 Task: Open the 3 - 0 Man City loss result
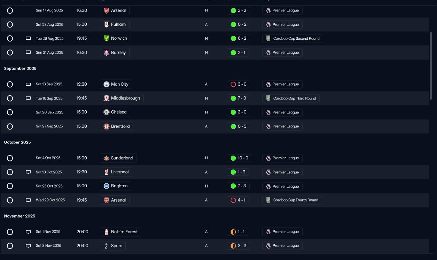(238, 84)
